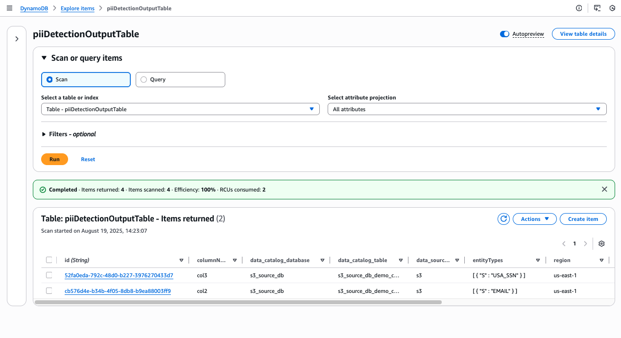The height and width of the screenshot is (338, 621).
Task: Dismiss the Completed scan banner
Action: [x=604, y=190]
